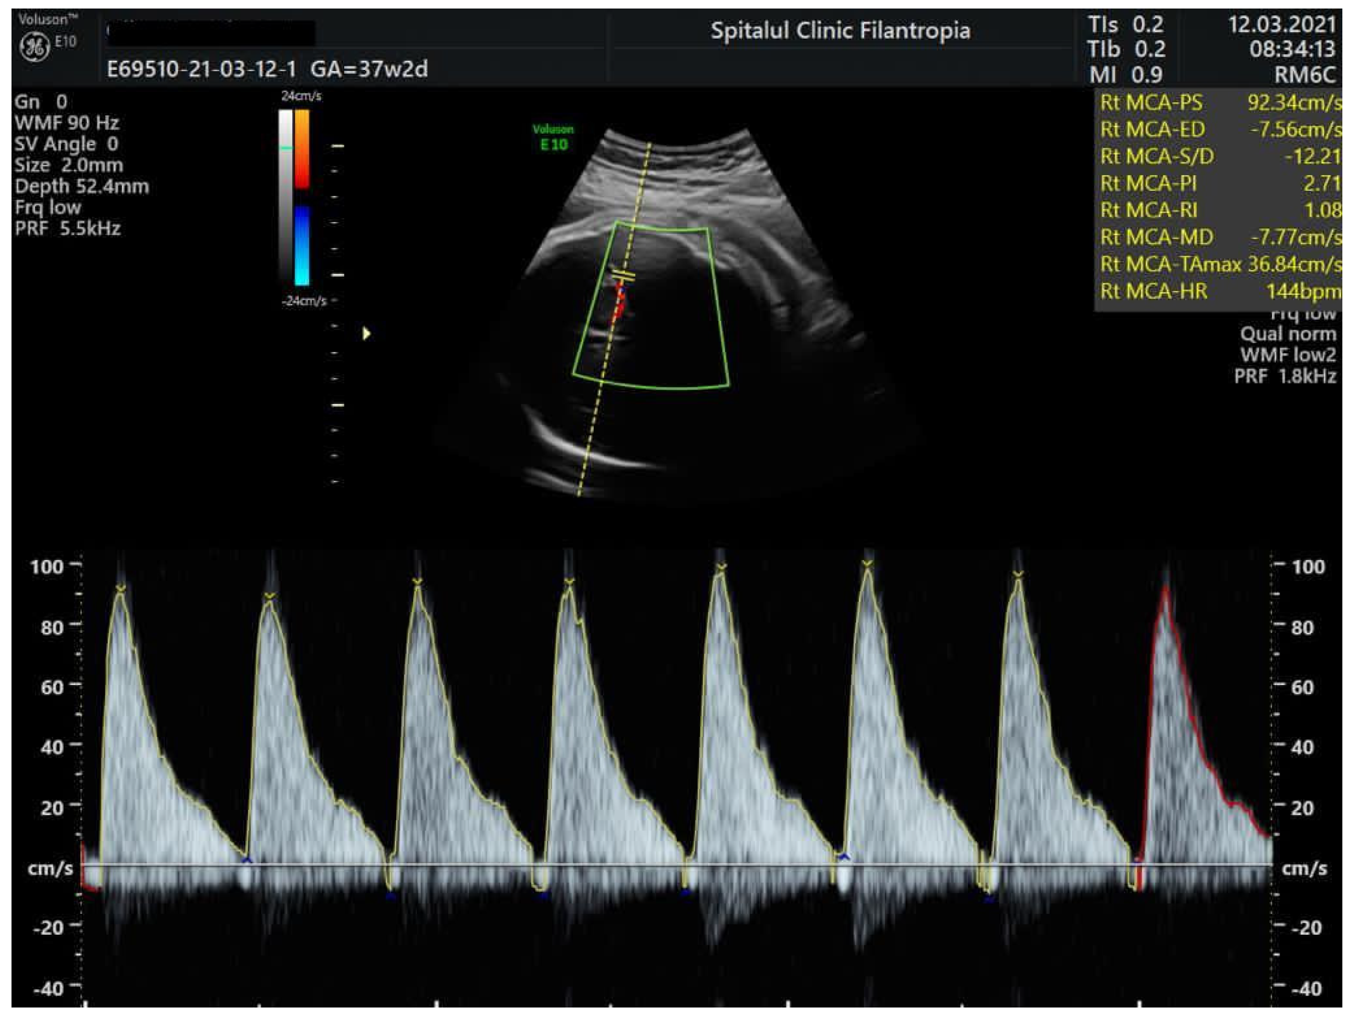Click the PRF 5.5kHz parameter

click(x=67, y=228)
